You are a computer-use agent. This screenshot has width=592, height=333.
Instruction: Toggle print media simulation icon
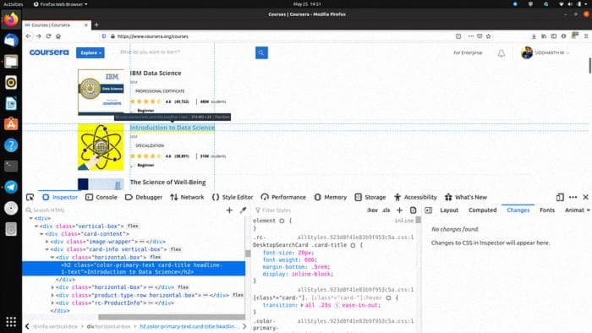click(x=413, y=210)
